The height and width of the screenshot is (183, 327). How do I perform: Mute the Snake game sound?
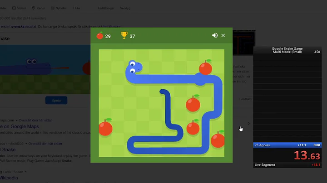coord(215,36)
